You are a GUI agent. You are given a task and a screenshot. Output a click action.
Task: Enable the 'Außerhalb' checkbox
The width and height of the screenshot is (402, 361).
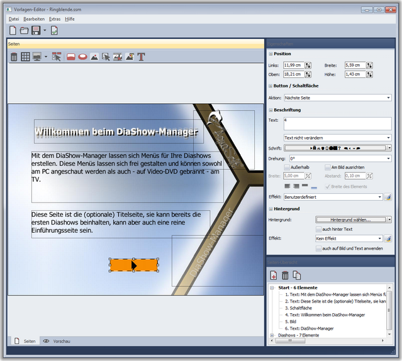pyautogui.click(x=288, y=167)
